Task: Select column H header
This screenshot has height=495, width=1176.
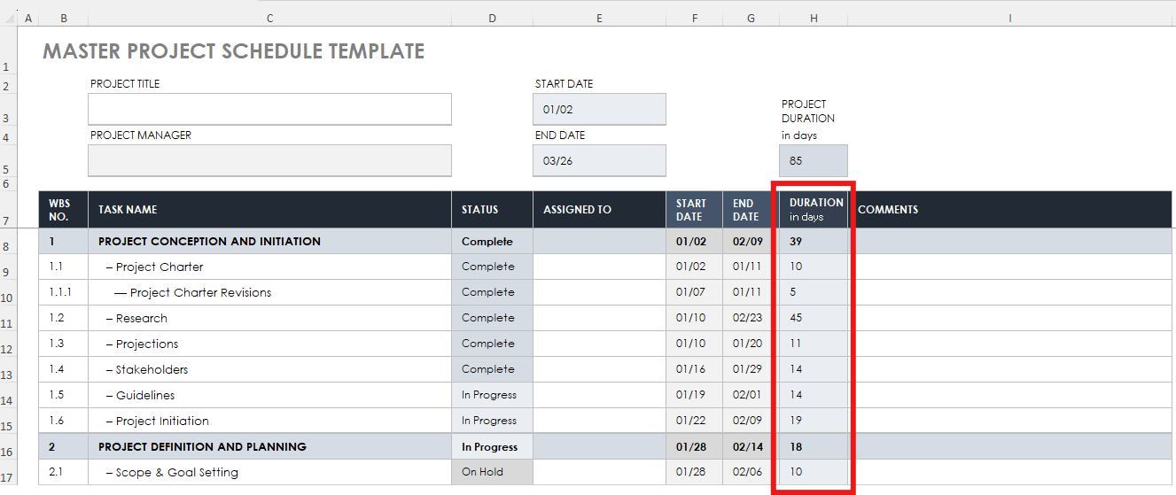Action: pos(814,18)
